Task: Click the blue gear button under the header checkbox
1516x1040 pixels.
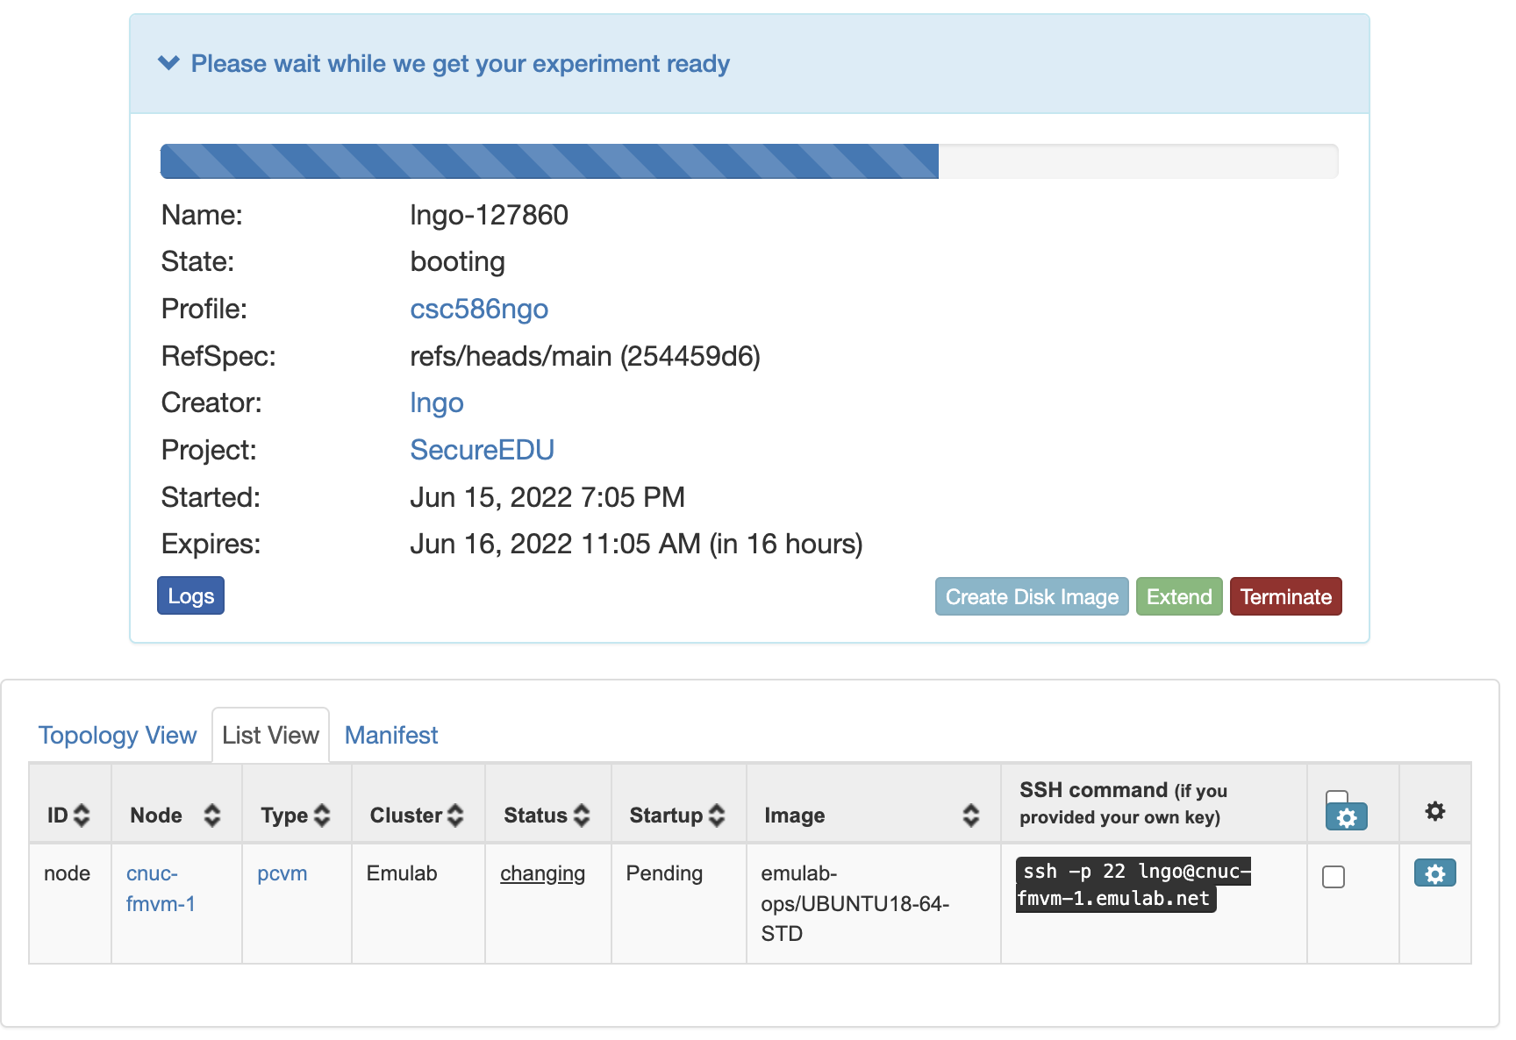Action: click(1347, 818)
